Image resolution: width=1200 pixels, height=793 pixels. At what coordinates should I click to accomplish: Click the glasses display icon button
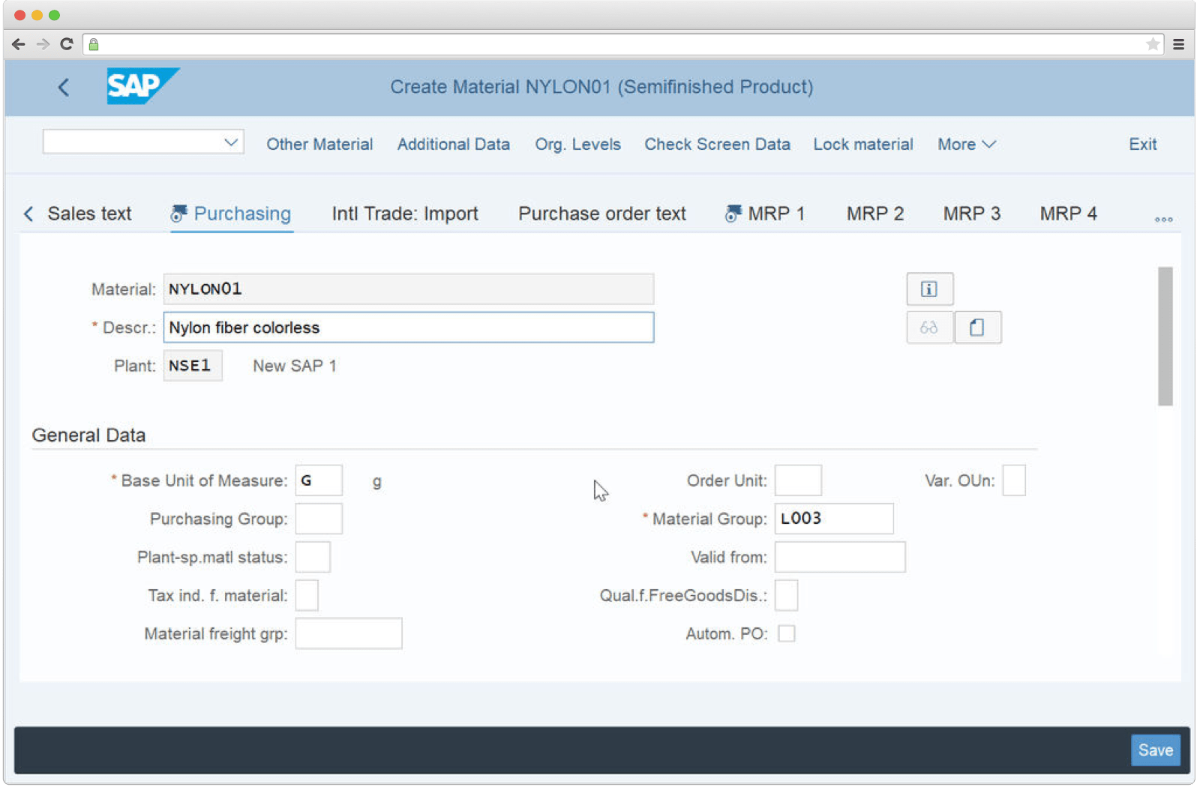[x=929, y=328]
